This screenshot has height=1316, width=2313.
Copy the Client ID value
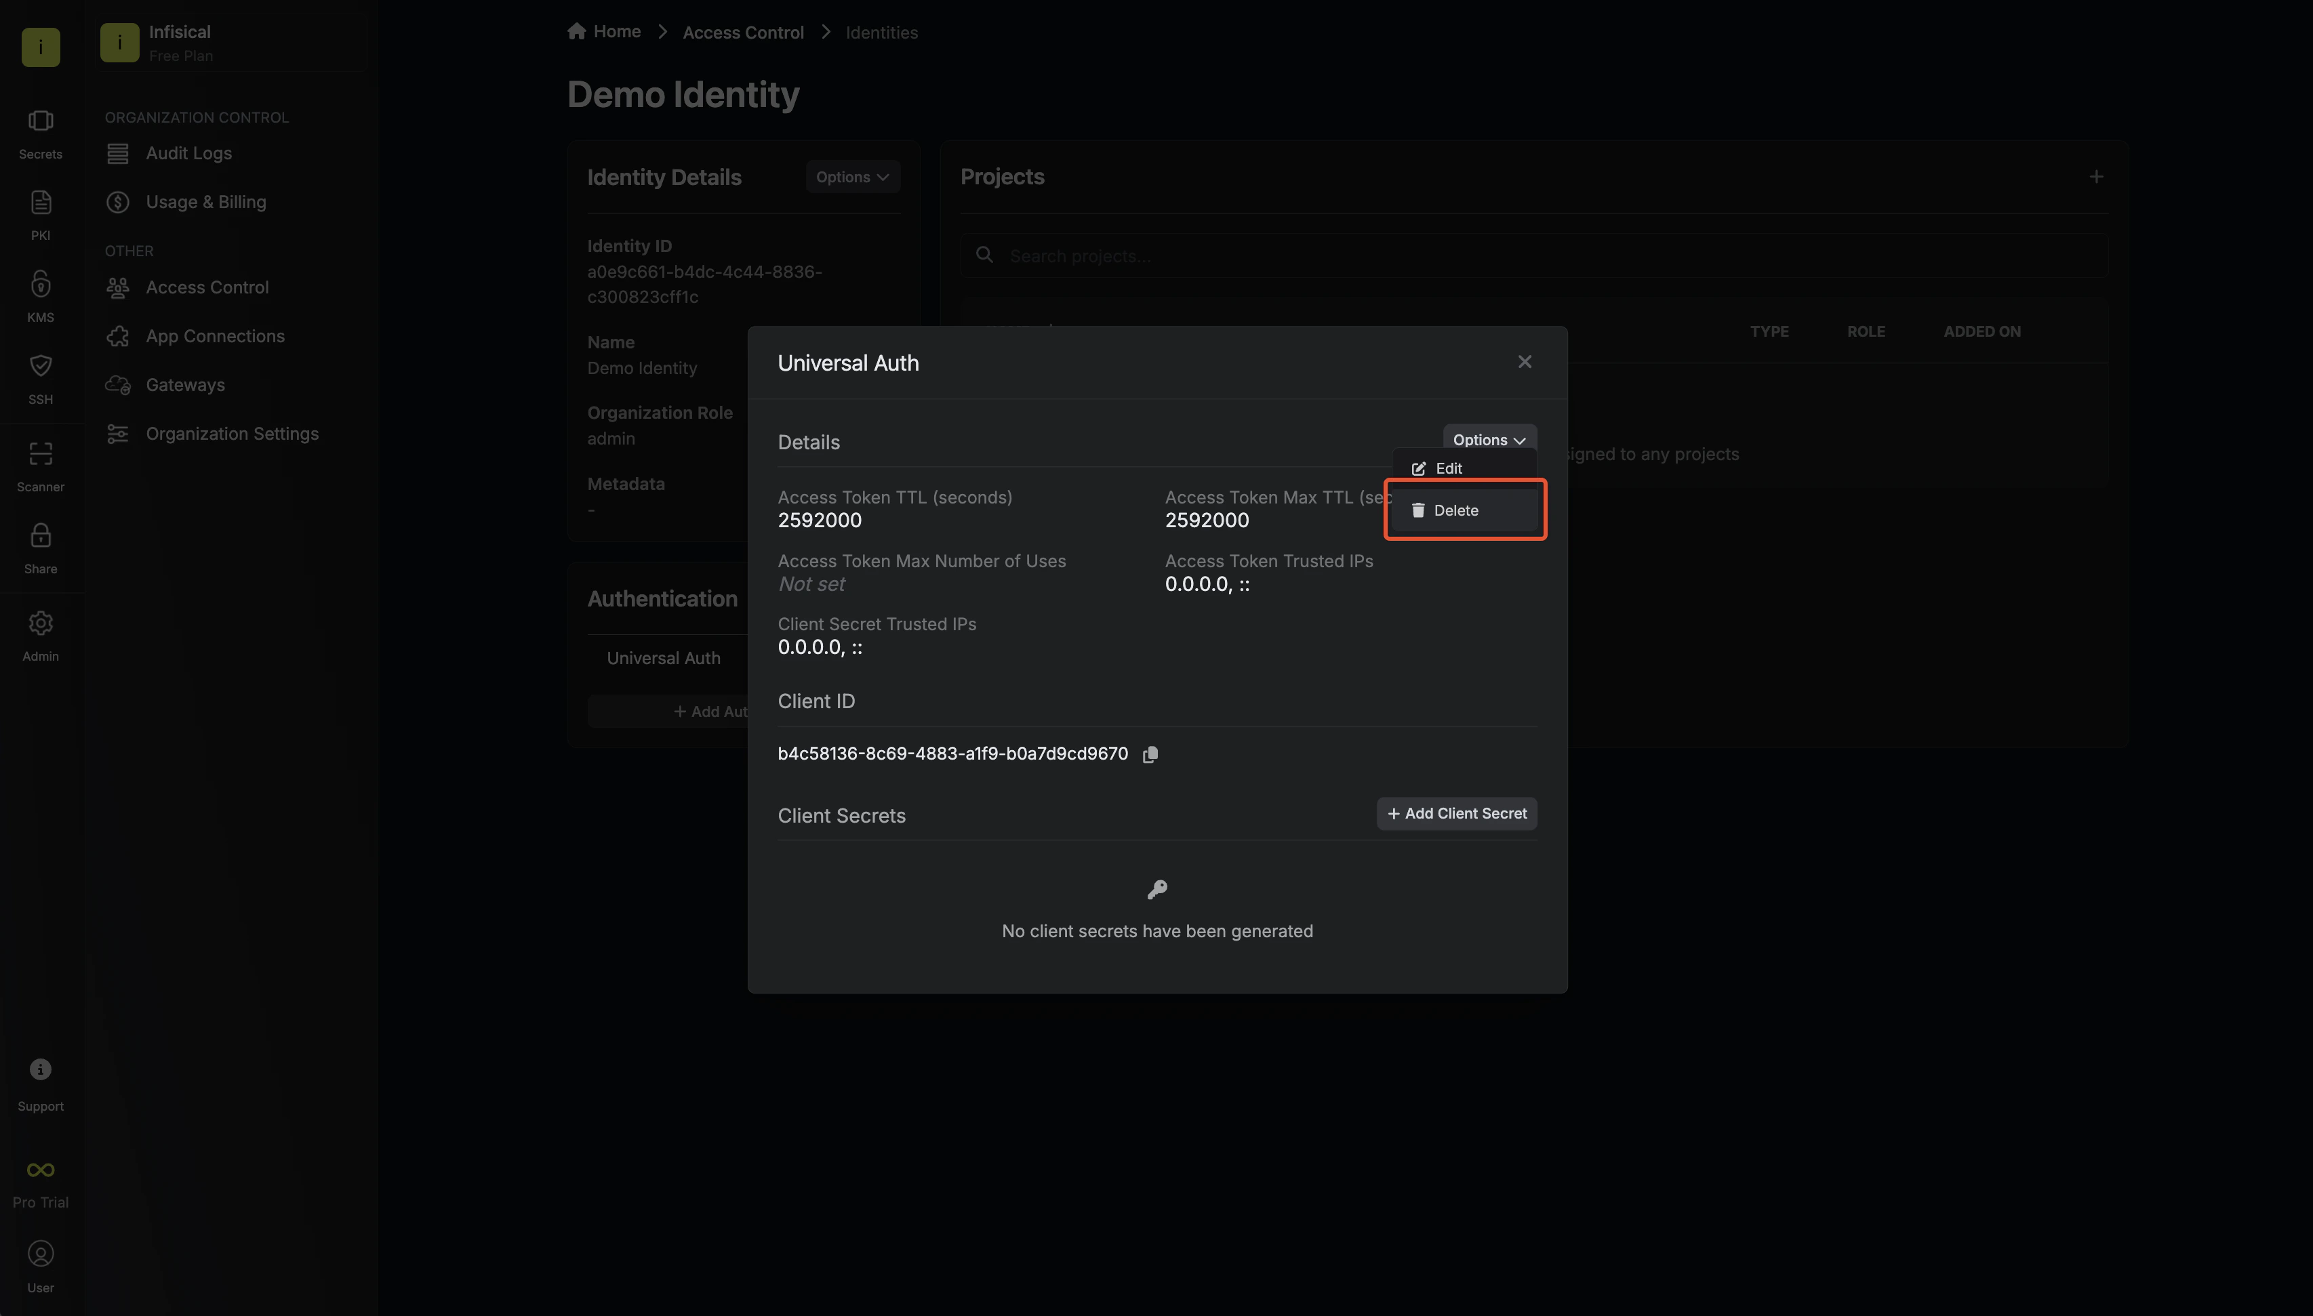pos(1150,754)
